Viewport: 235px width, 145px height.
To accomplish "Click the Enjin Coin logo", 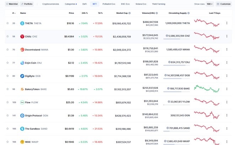I will point(22,63).
